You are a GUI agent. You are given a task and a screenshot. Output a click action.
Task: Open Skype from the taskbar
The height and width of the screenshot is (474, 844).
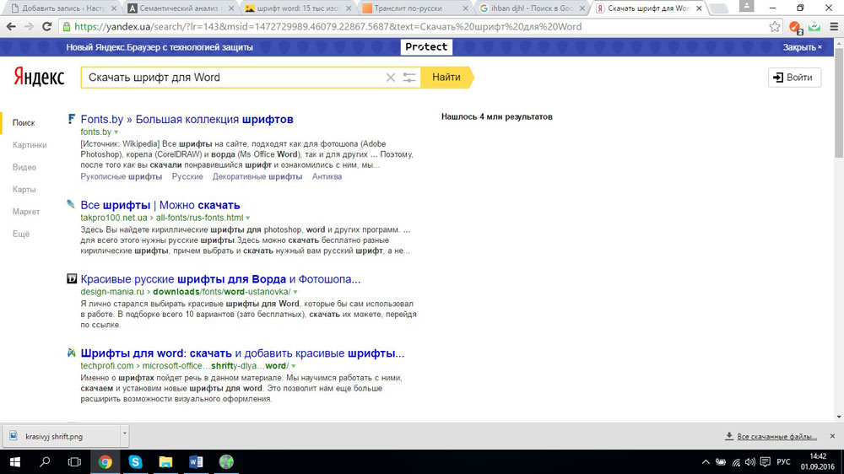tap(135, 461)
